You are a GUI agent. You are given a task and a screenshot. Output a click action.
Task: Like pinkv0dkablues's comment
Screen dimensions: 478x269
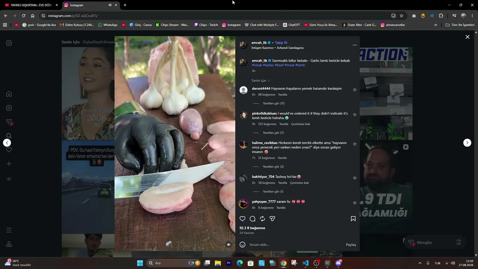click(x=355, y=115)
